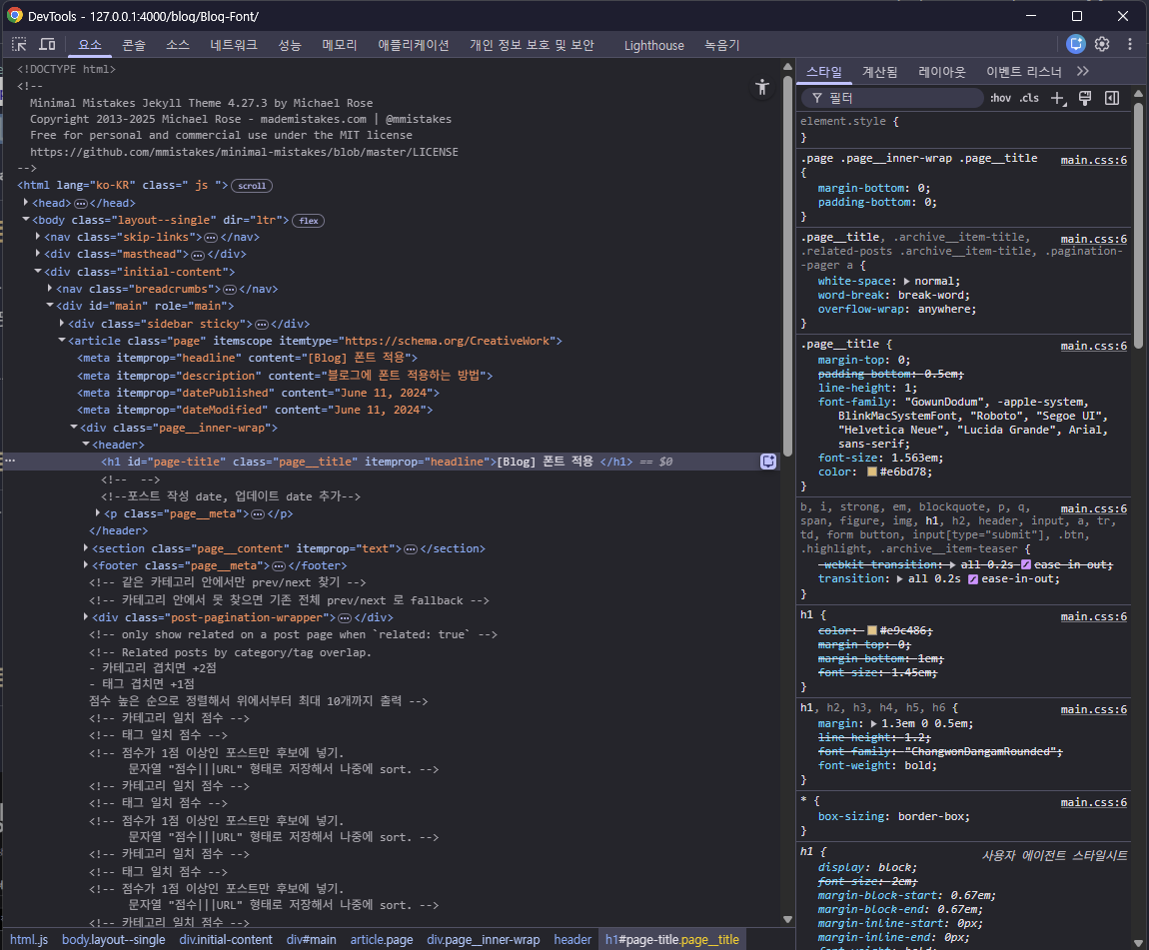Toggle the device toolbar icon
This screenshot has width=1149, height=950.
click(47, 45)
